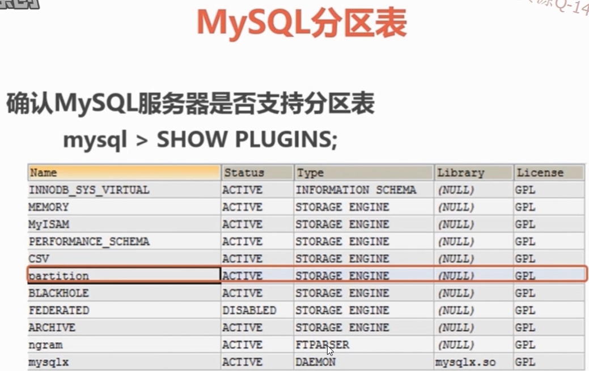This screenshot has width=589, height=371.
Task: Click the mysqlx.so library cell
Action: 474,362
